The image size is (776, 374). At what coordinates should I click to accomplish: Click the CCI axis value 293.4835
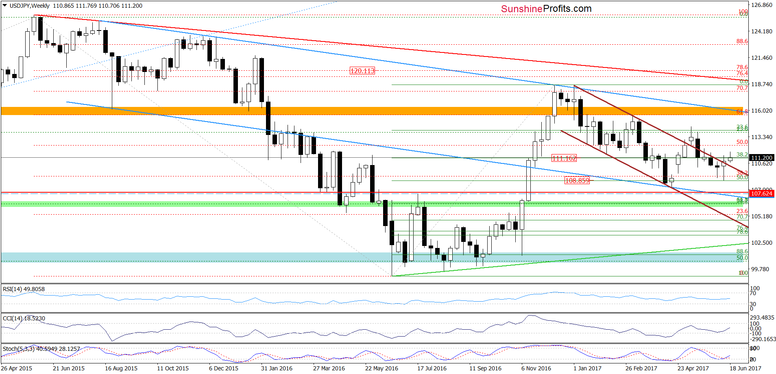762,317
